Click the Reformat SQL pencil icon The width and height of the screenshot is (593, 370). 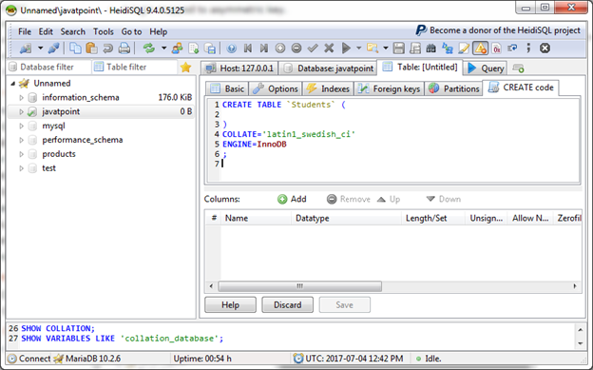pos(464,49)
